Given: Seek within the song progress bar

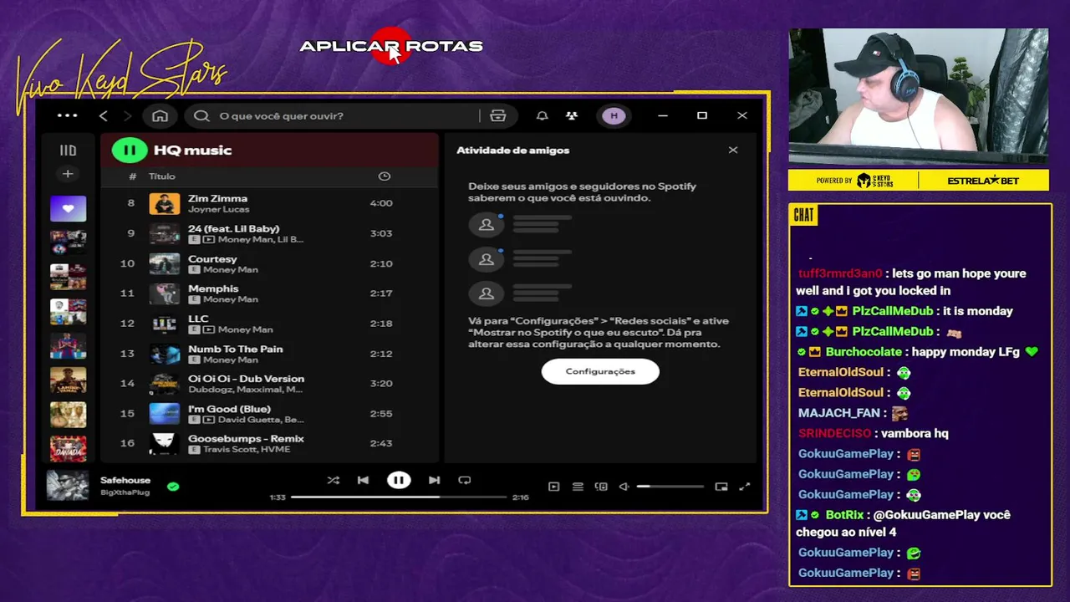Looking at the screenshot, I should [x=399, y=497].
